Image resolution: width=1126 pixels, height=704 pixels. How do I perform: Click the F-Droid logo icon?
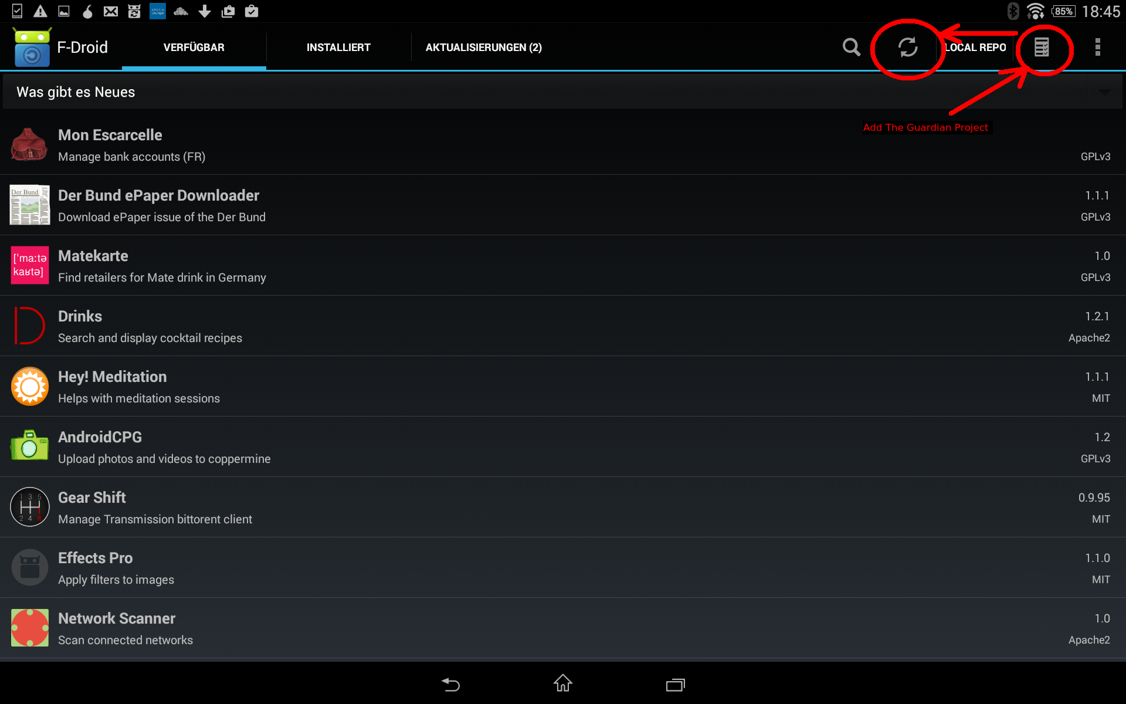(31, 45)
